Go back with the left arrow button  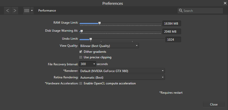pos(7,11)
